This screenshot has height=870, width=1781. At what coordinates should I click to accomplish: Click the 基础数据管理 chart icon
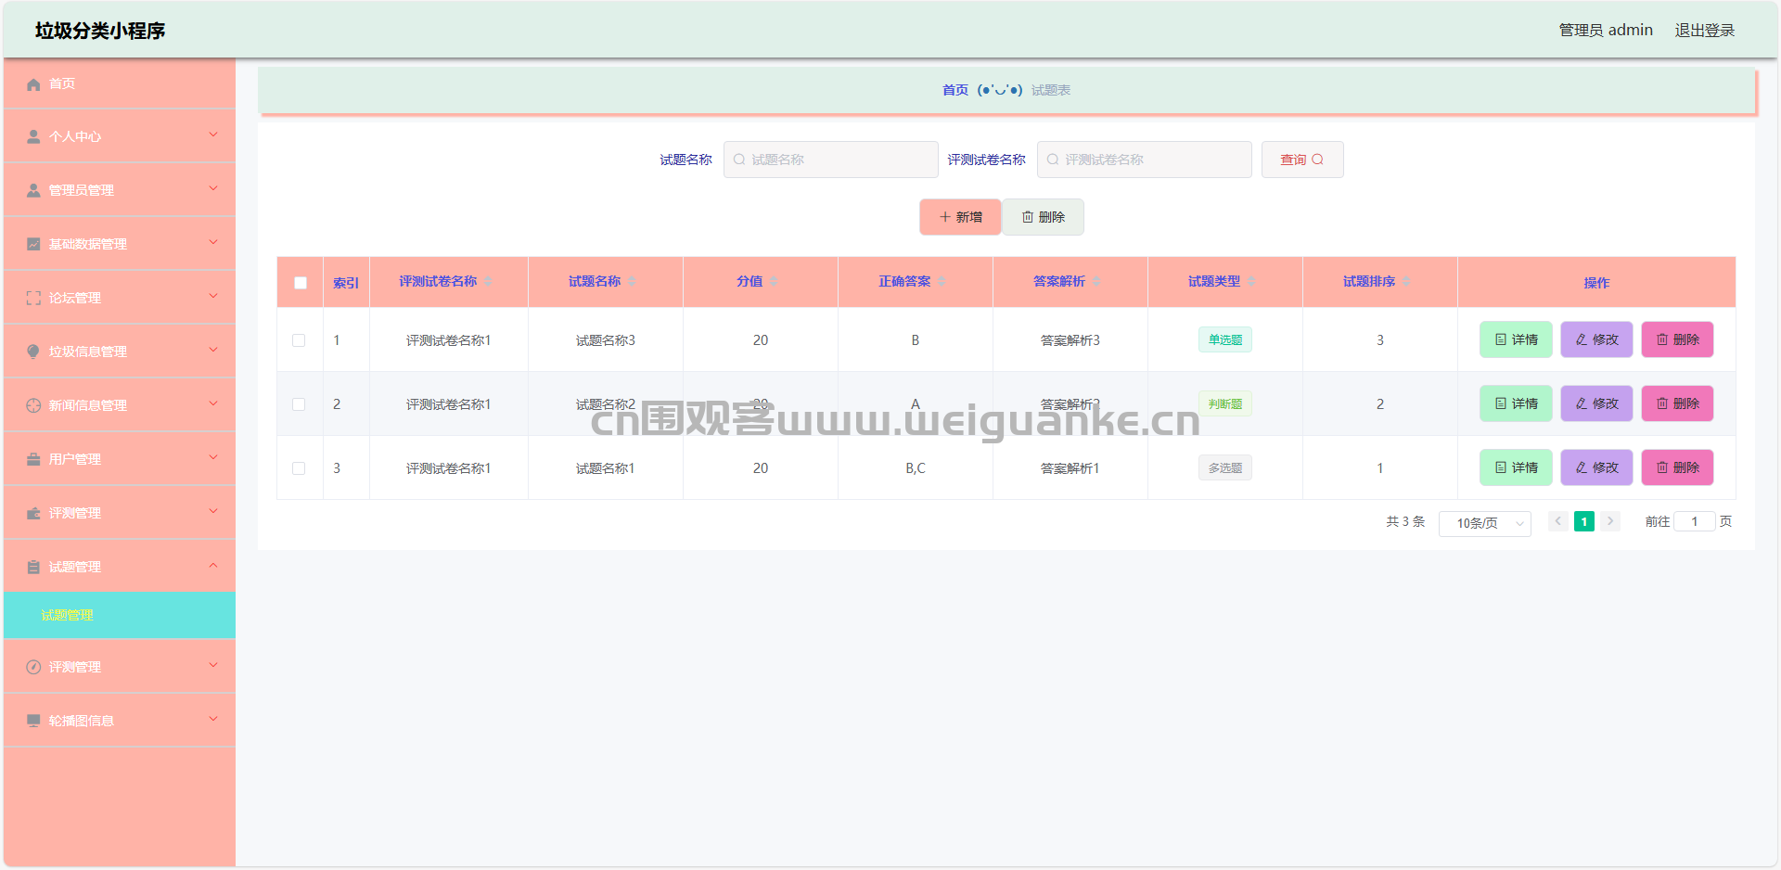[x=33, y=244]
